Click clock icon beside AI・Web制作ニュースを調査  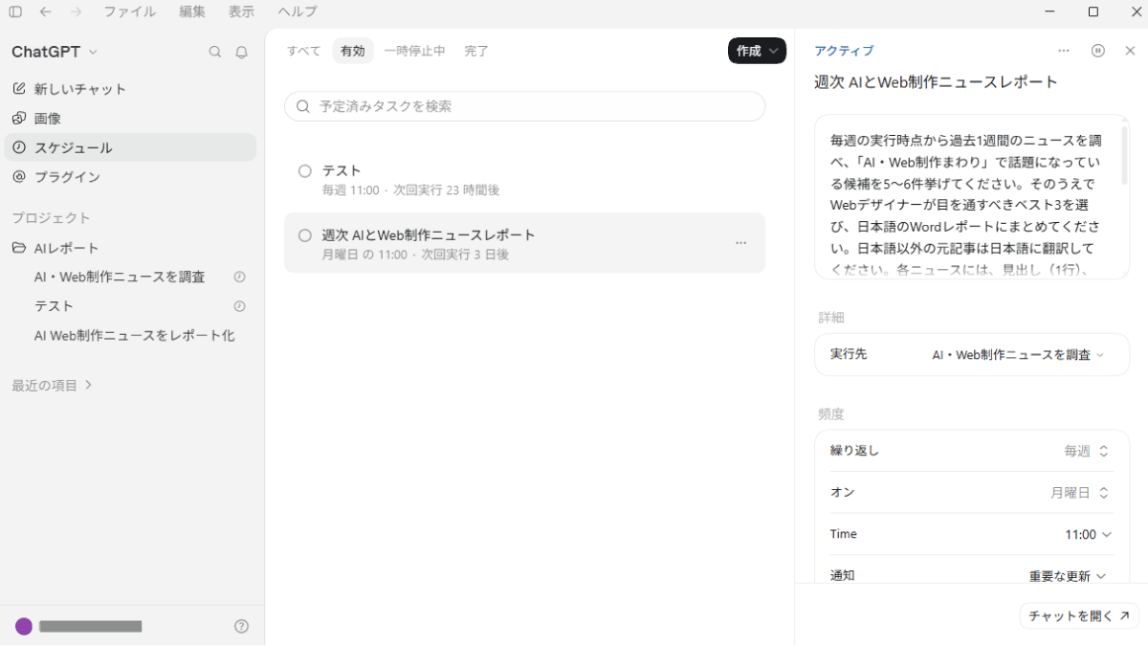[240, 277]
